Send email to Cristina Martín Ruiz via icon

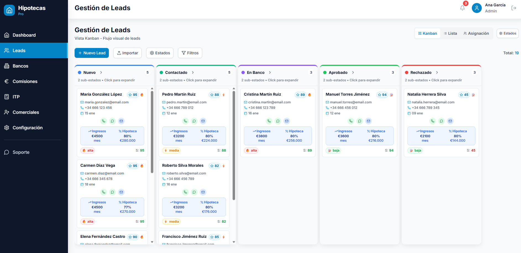point(287,121)
